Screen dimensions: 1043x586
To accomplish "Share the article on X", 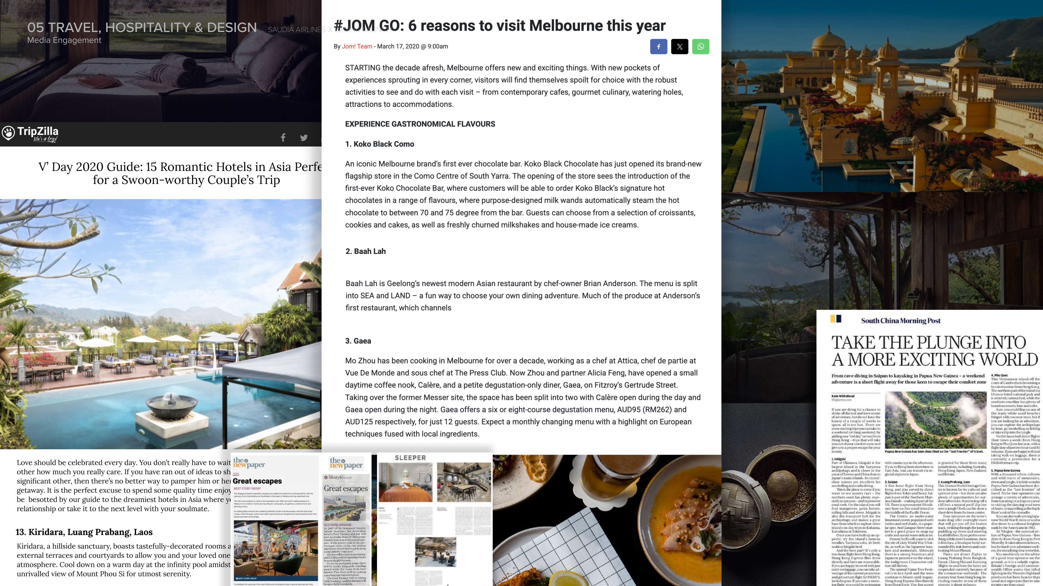I will [679, 46].
